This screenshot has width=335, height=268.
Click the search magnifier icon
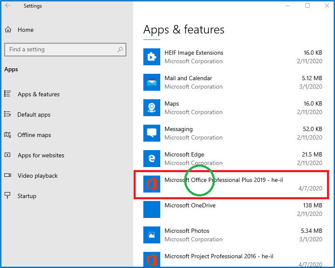tap(120, 50)
